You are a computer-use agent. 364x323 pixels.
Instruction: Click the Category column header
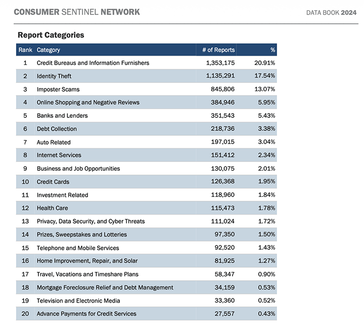coord(49,50)
